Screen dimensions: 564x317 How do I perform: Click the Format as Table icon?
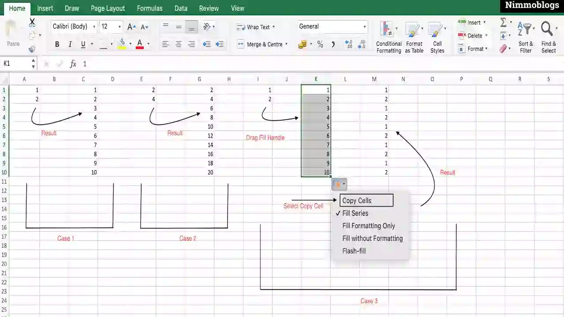tap(414, 37)
